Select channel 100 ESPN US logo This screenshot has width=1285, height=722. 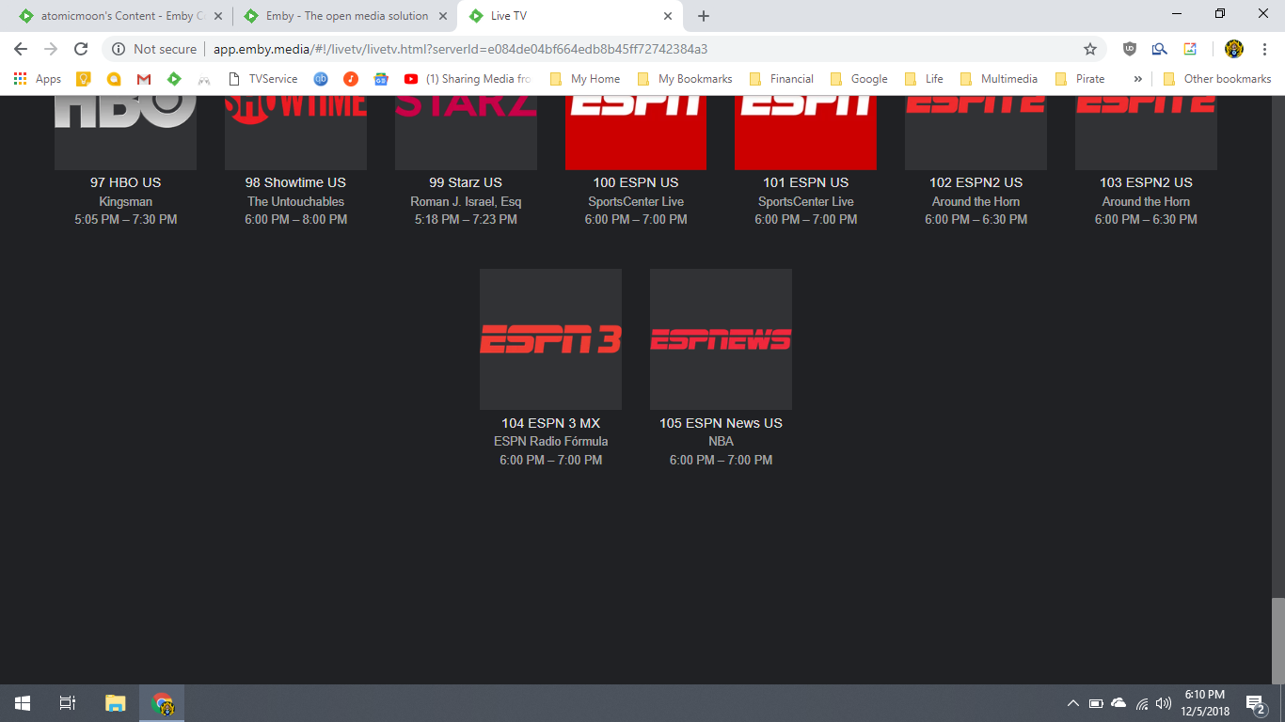click(x=636, y=133)
